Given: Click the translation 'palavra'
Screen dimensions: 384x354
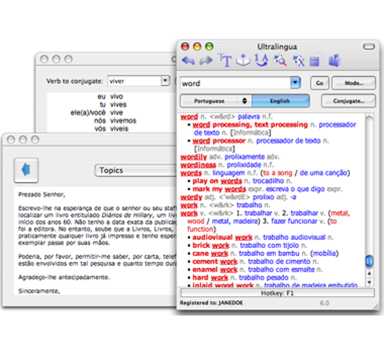Looking at the screenshot, I should 249,116.
